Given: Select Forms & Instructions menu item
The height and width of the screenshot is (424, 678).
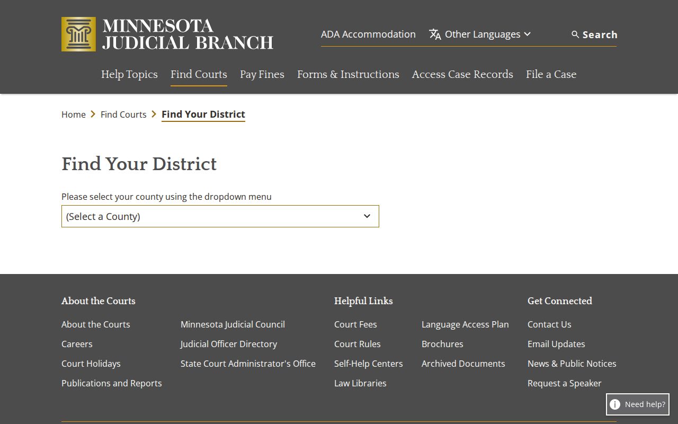Looking at the screenshot, I should [348, 74].
